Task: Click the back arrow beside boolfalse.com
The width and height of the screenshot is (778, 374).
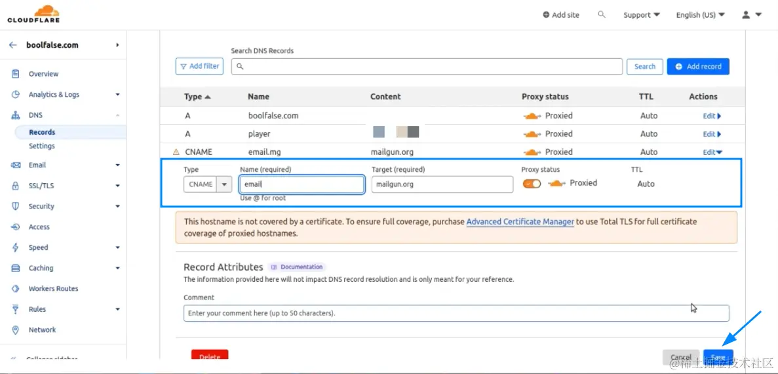Action: coord(13,45)
